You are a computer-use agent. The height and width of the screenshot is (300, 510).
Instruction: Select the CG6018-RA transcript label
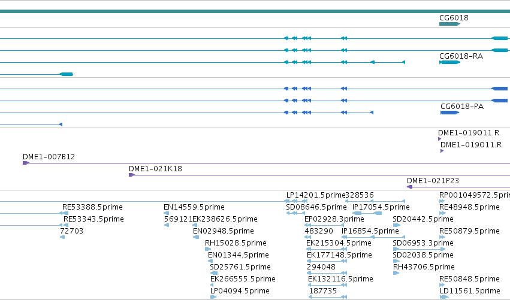(461, 56)
